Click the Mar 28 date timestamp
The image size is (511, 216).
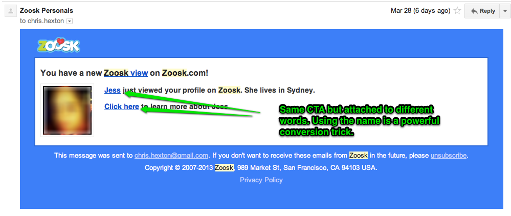[x=419, y=11]
